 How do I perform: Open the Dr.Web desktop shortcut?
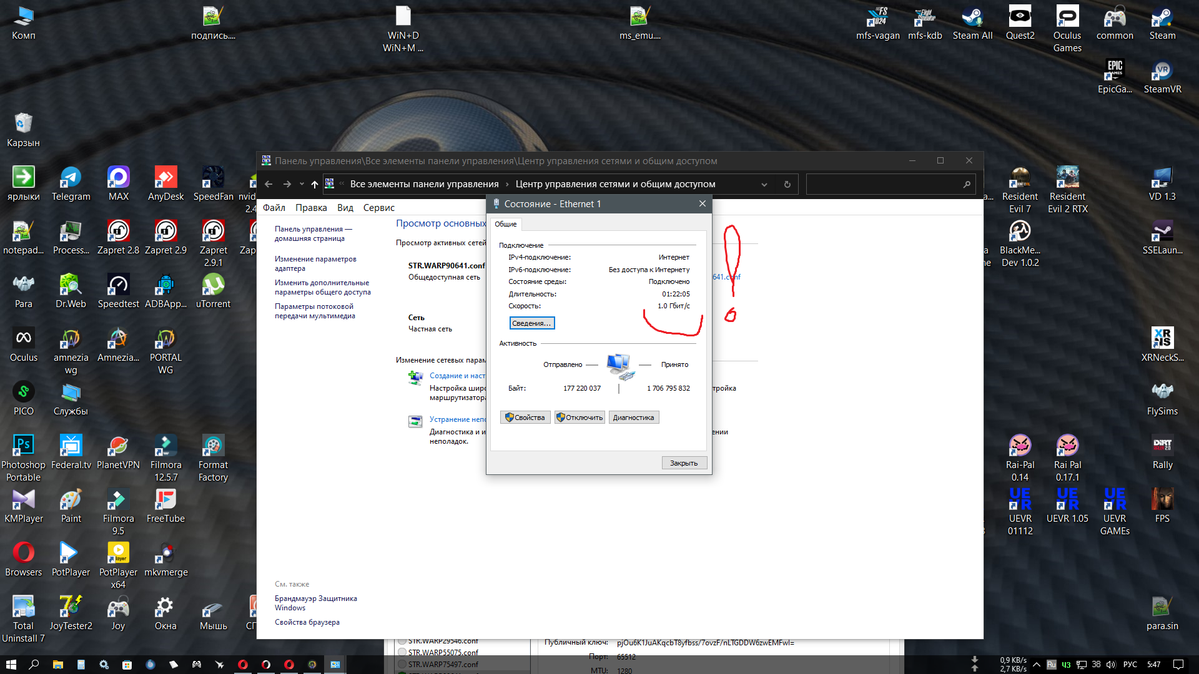[x=71, y=286]
